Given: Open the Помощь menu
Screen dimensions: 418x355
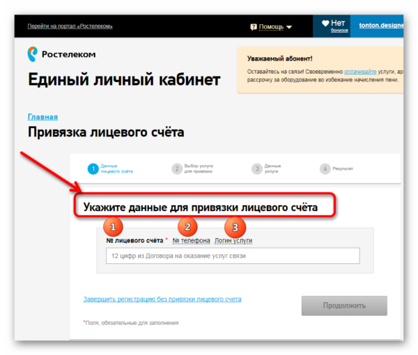Looking at the screenshot, I should (271, 27).
